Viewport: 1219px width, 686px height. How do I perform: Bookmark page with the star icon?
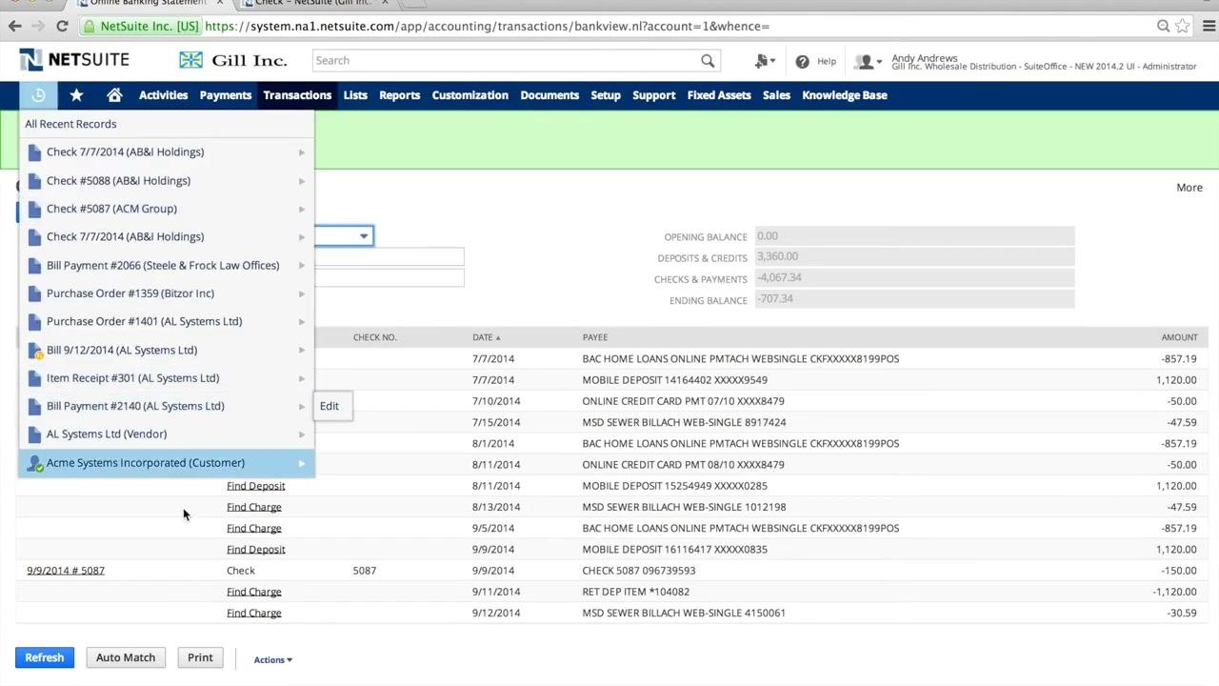(1183, 26)
